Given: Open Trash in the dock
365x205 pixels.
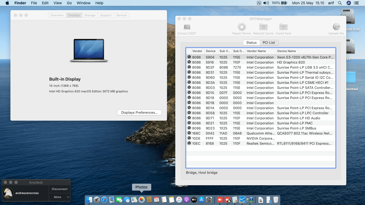Looking at the screenshot, I should coord(276,200).
